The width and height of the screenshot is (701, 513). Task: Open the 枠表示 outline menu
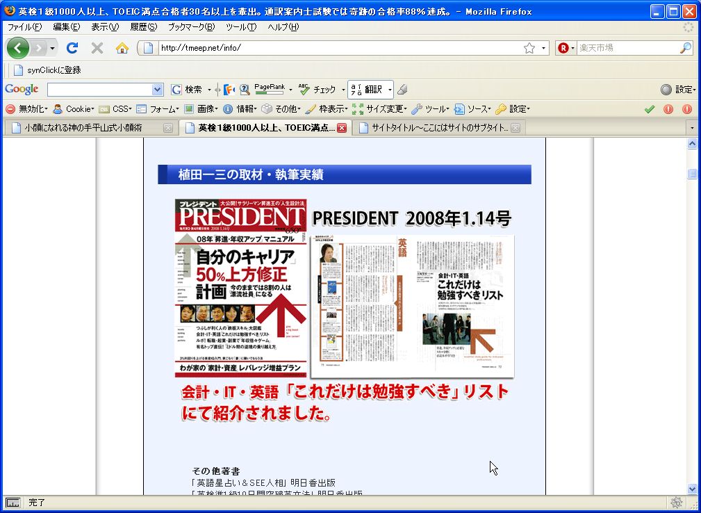[x=327, y=108]
